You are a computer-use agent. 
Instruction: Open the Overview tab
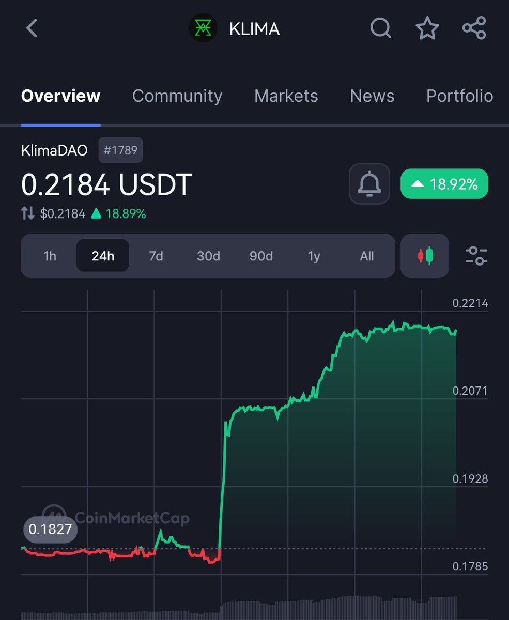coord(60,96)
